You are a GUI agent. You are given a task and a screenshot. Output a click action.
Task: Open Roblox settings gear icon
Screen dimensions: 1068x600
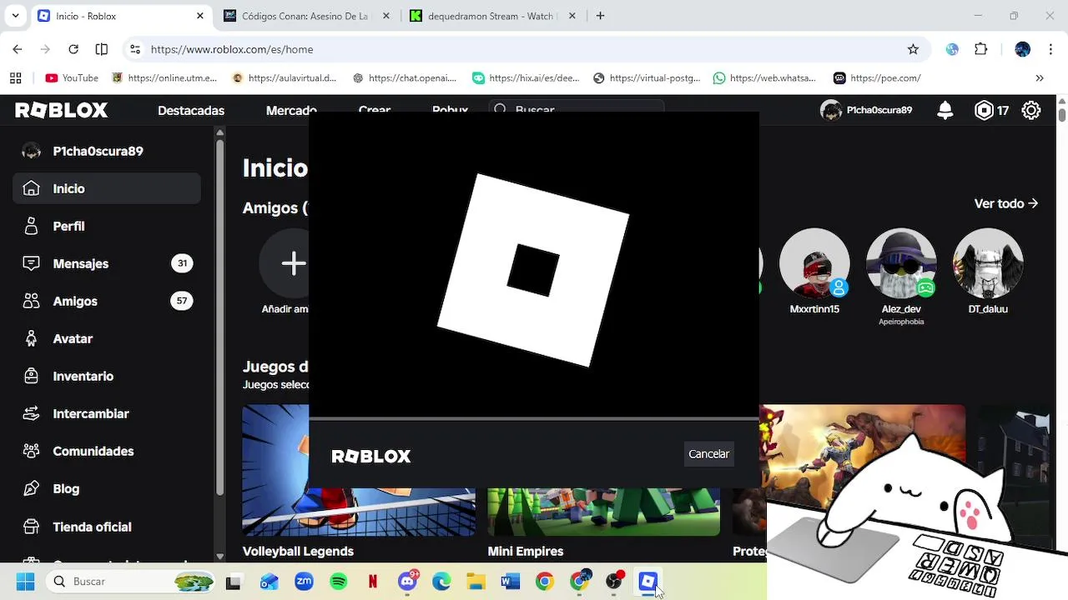1031,110
